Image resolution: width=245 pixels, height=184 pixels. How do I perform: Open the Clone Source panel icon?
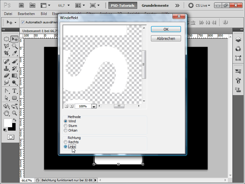pos(238,90)
